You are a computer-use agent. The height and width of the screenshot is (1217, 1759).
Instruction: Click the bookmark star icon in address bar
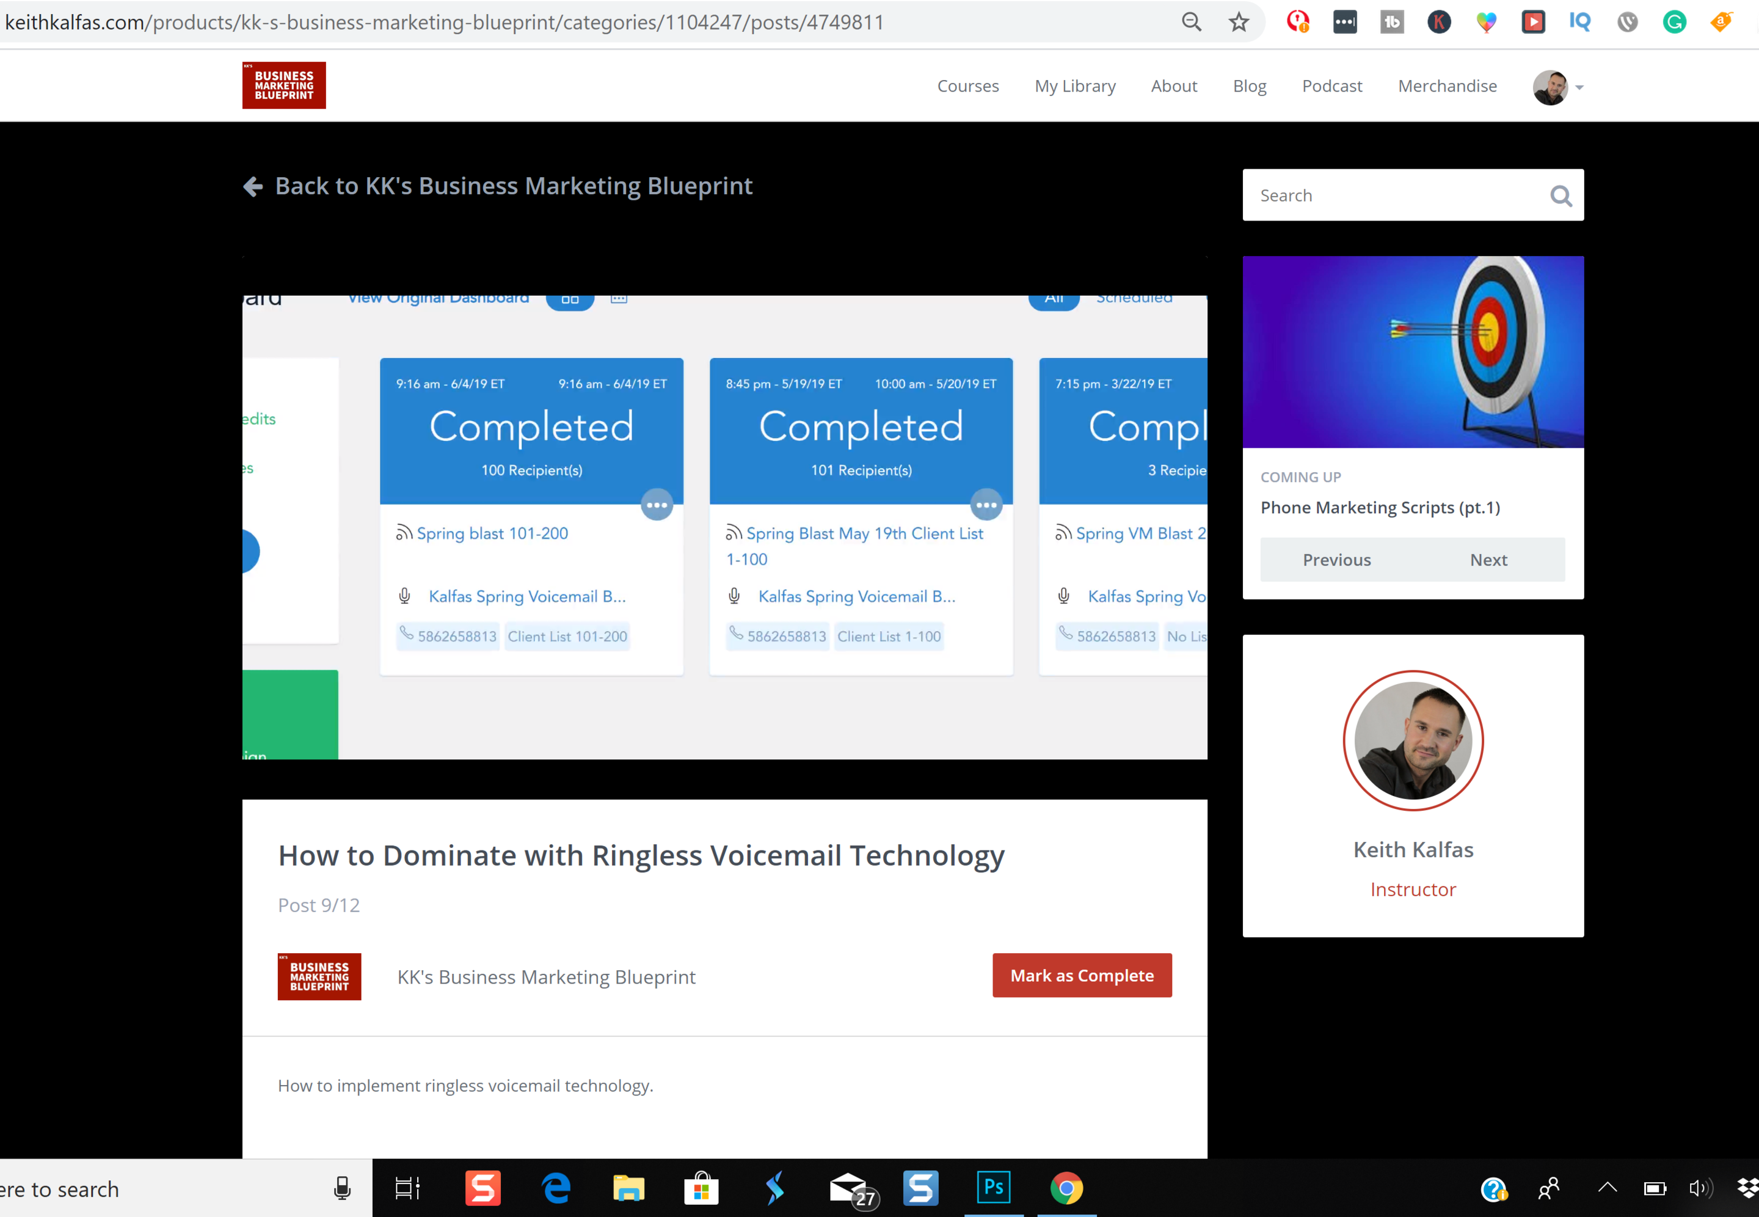click(1239, 22)
